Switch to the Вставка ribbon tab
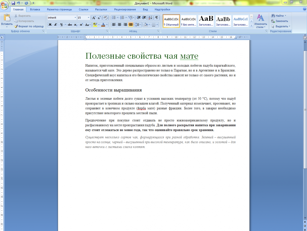 point(35,9)
